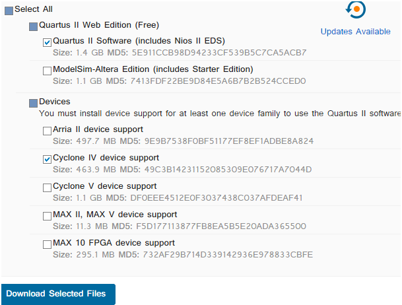Enable MAX II, MAX V device support

pyautogui.click(x=47, y=216)
